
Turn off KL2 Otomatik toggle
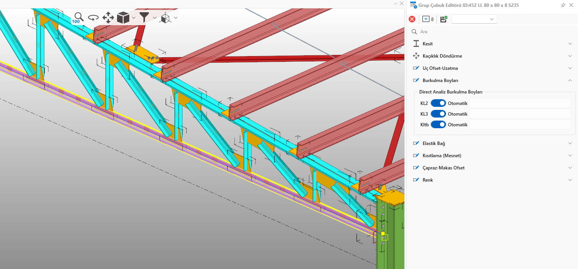coord(438,103)
